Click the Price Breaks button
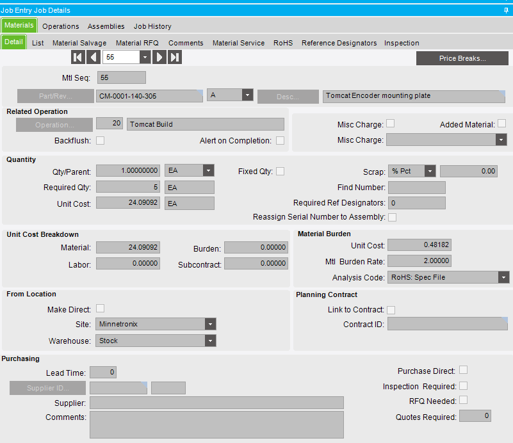The width and height of the screenshot is (513, 443). pyautogui.click(x=462, y=58)
